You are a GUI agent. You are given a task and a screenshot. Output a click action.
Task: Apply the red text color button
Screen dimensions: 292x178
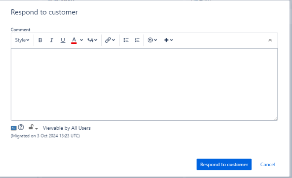(x=74, y=40)
